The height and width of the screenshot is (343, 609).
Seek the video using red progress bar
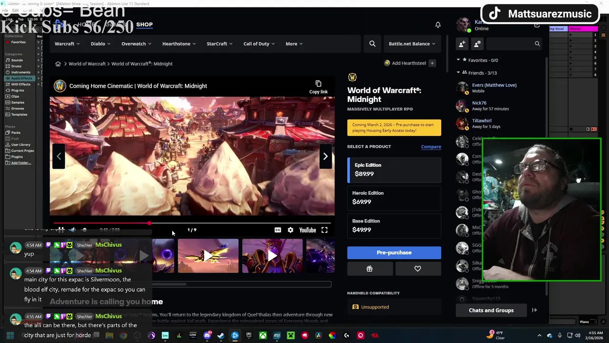click(x=192, y=223)
